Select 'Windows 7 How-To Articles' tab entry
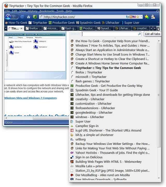The width and height of the screenshot is (166, 187). click(x=113, y=46)
